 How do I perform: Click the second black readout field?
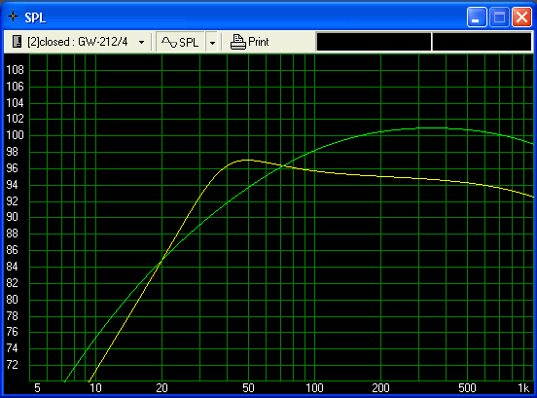point(482,42)
